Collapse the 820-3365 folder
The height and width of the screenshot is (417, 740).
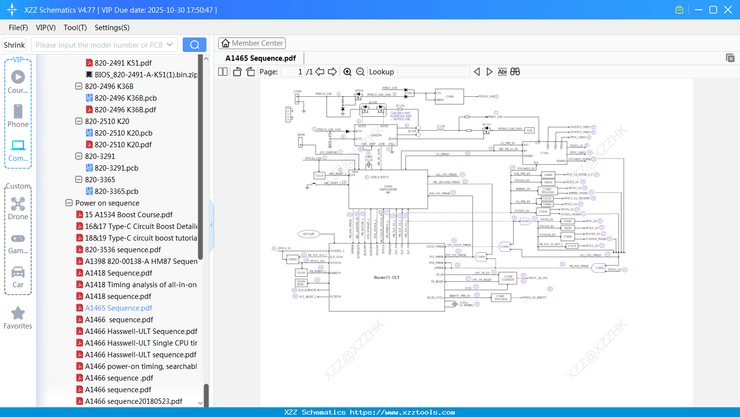click(79, 180)
